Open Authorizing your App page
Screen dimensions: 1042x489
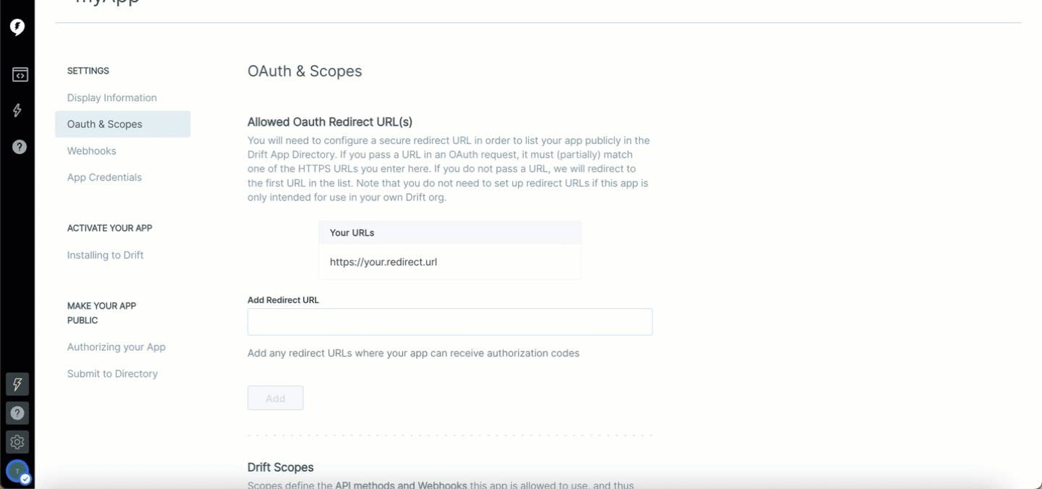click(117, 346)
